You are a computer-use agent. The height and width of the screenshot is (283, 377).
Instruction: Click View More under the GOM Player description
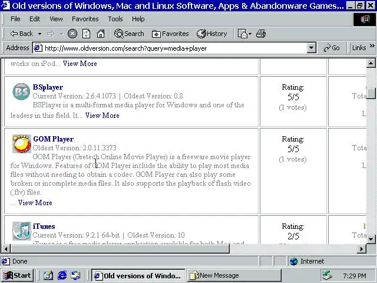35,203
